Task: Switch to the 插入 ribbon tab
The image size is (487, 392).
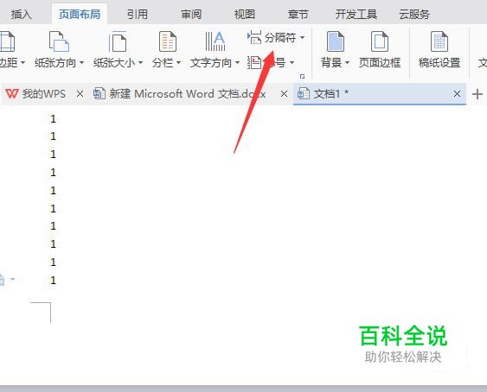Action: coord(21,15)
